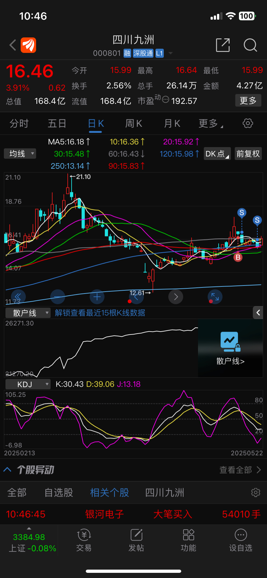Collapse side panel with left arrow
Viewport: 267px width, 578px height.
coord(258,313)
